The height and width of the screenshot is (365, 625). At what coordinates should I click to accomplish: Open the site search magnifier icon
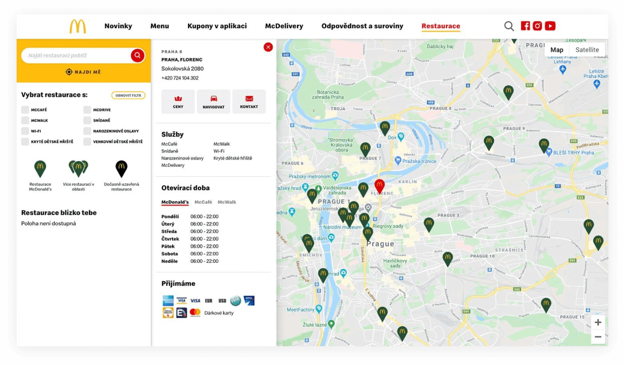point(509,27)
